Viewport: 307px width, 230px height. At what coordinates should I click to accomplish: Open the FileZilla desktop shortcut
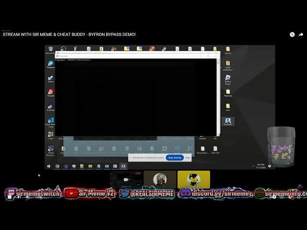pyautogui.click(x=51, y=93)
